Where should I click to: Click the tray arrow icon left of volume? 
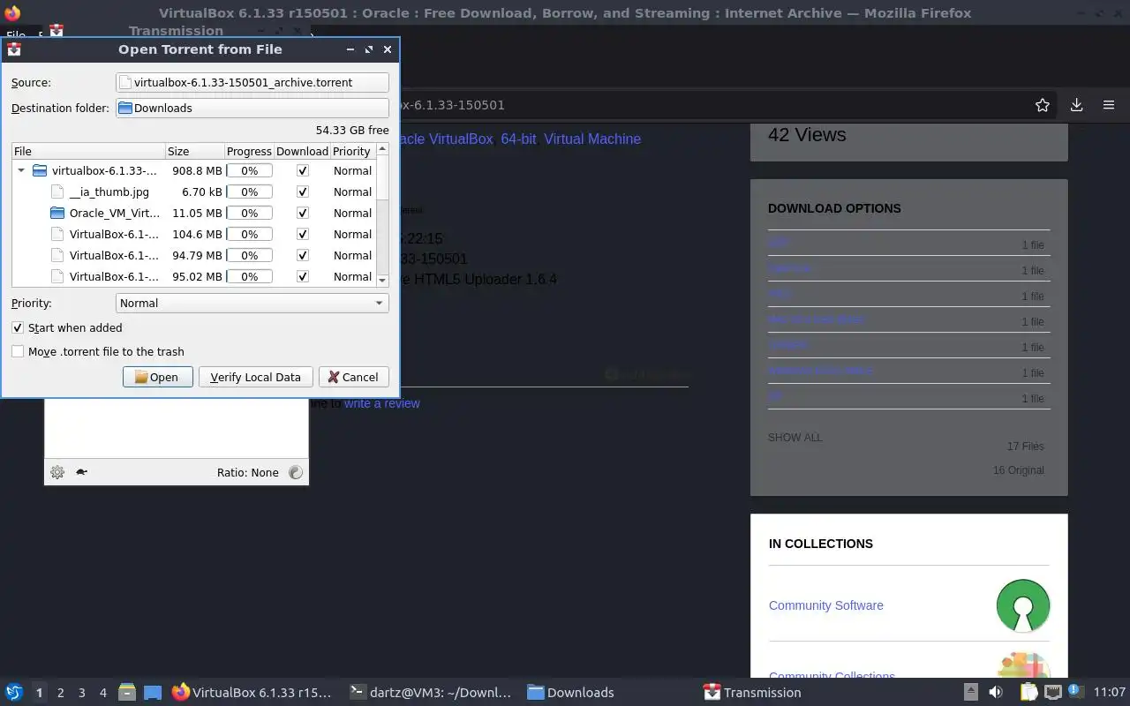970,693
